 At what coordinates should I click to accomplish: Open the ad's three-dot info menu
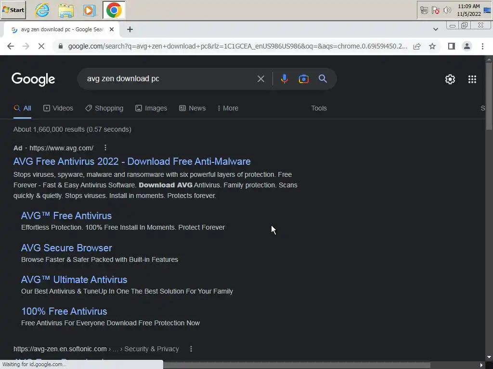[x=105, y=148]
